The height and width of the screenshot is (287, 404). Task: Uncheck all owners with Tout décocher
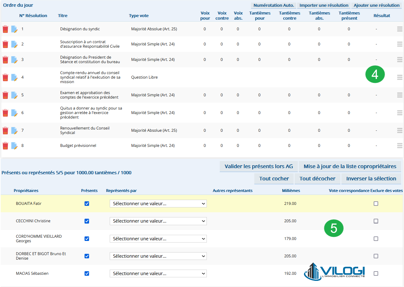point(318,179)
